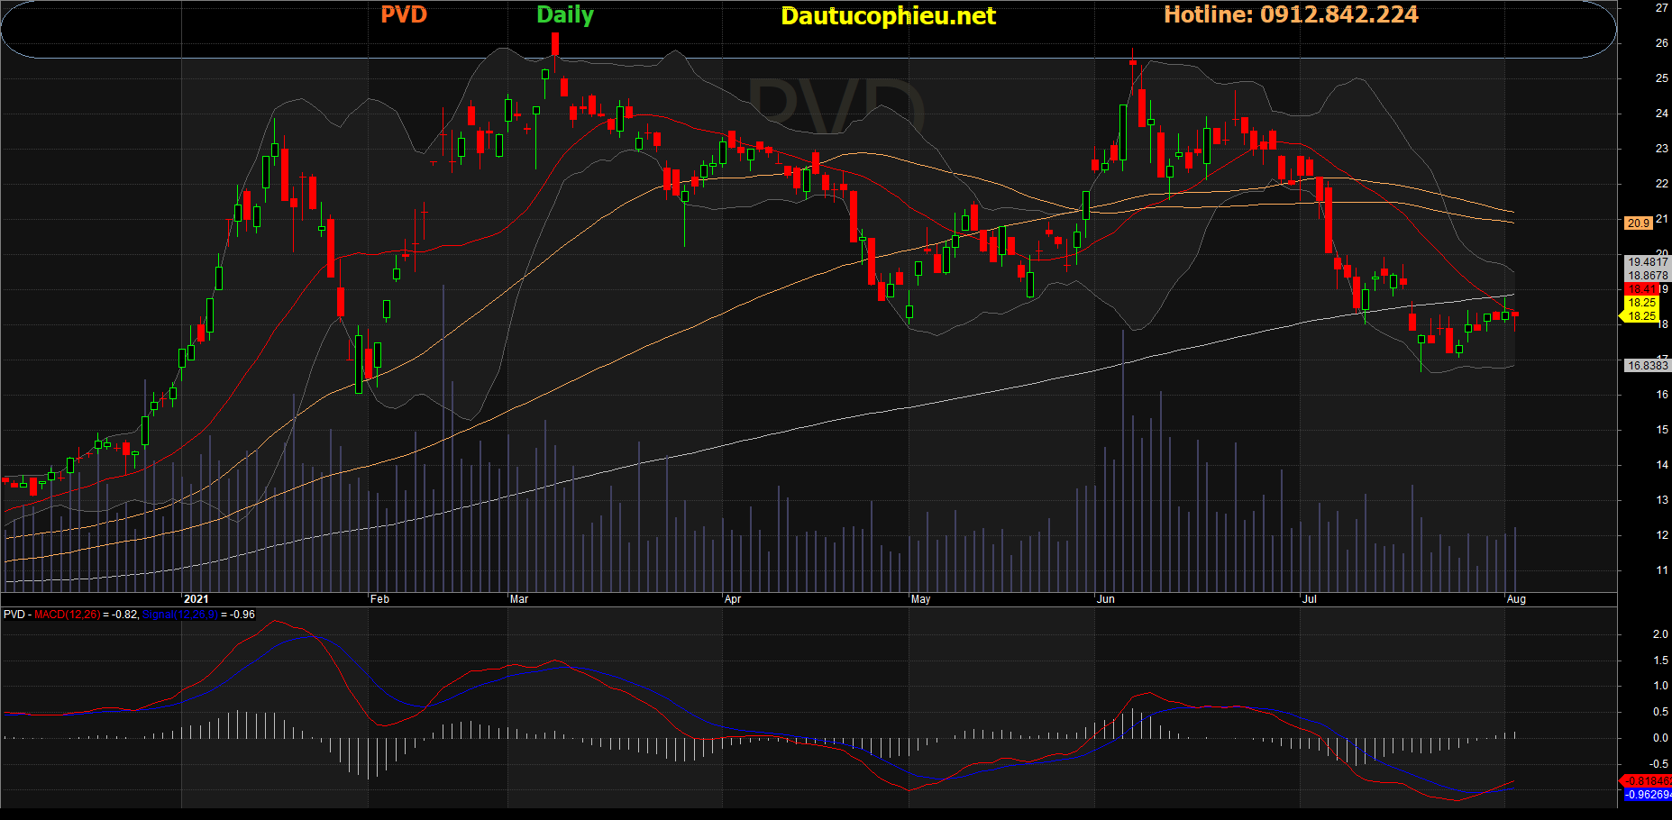This screenshot has height=820, width=1672.
Task: Open the Dautucophieu.net link text
Action: (x=888, y=15)
